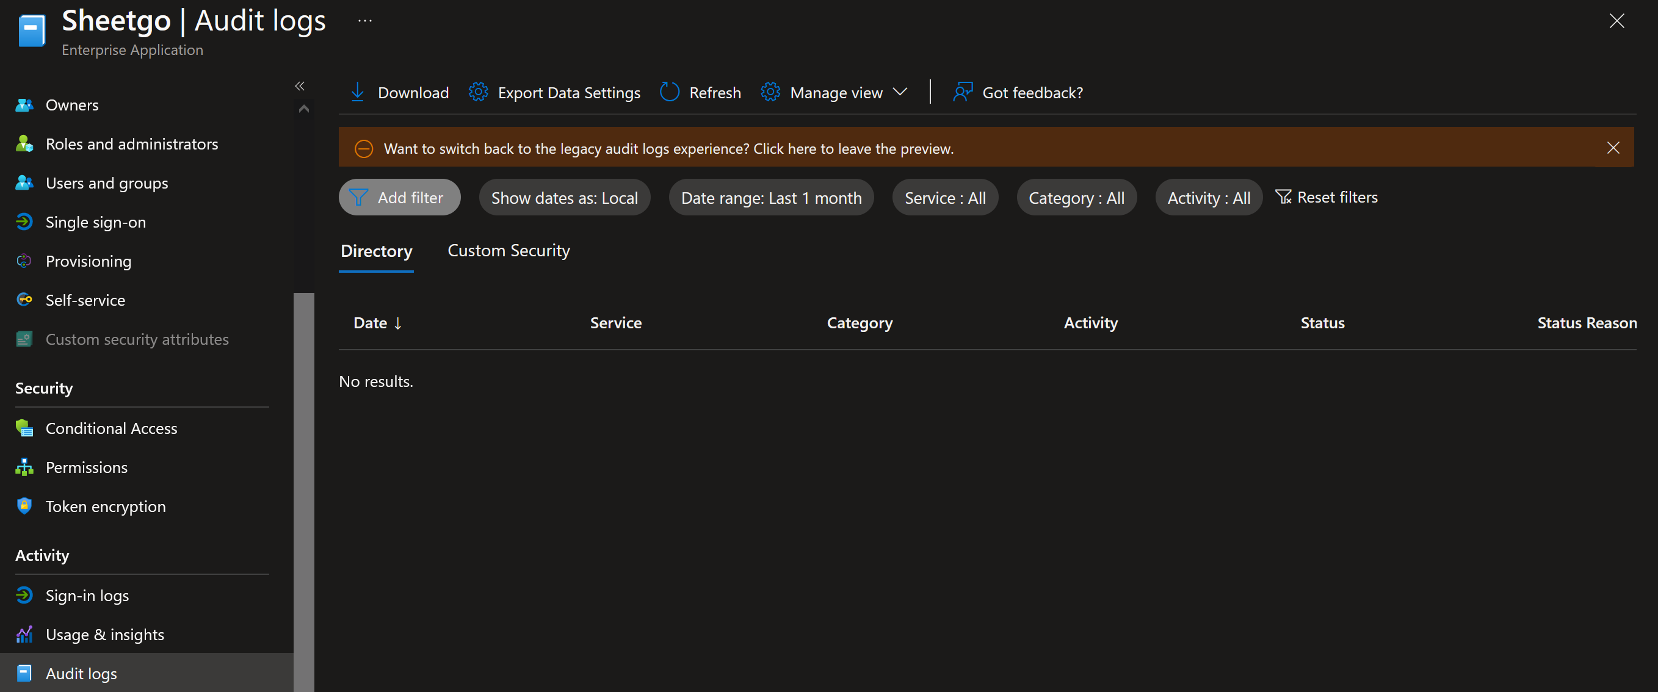This screenshot has width=1658, height=692.
Task: Click the Token encryption shield icon
Action: coord(24,506)
